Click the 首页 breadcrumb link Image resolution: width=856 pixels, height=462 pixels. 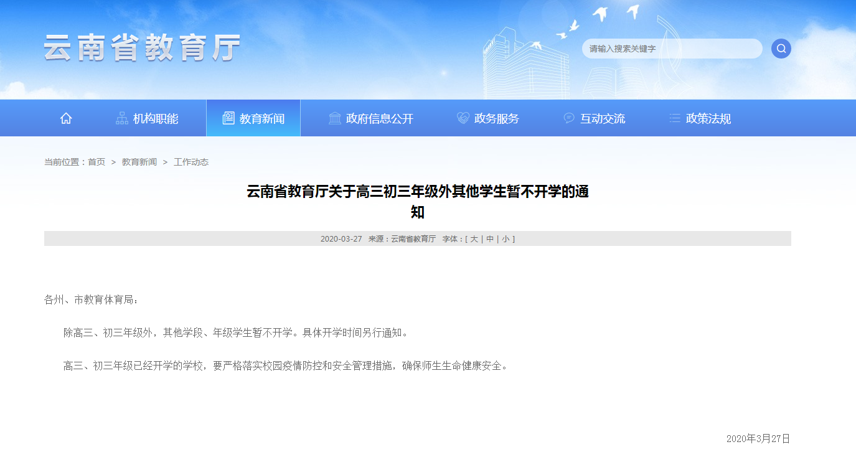coord(96,162)
